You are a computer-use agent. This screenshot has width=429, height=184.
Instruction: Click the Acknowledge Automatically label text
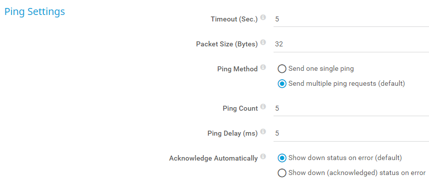(x=213, y=159)
